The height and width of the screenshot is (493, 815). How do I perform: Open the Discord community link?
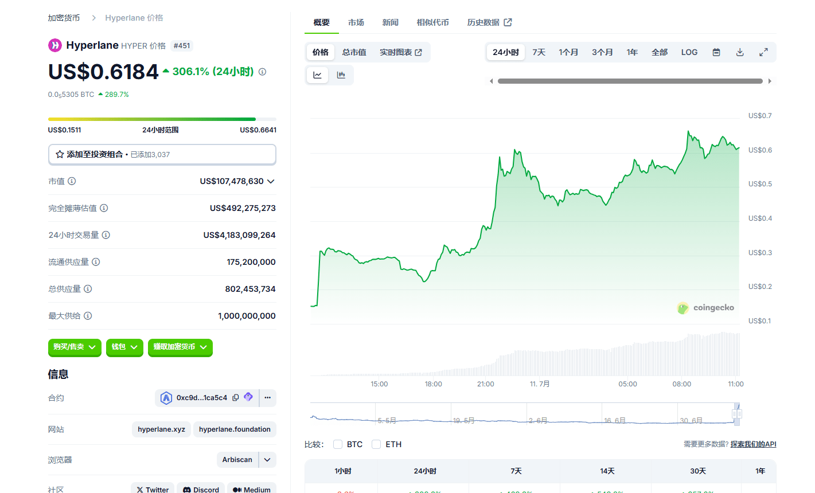200,489
